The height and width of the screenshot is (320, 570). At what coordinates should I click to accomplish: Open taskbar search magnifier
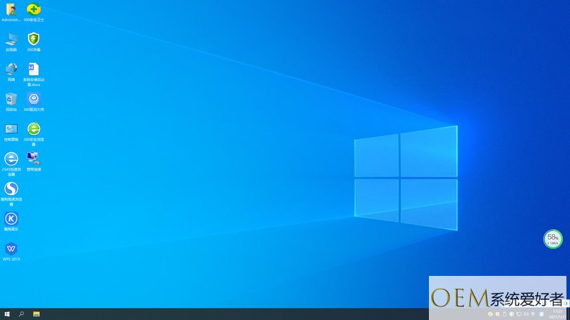(21, 314)
